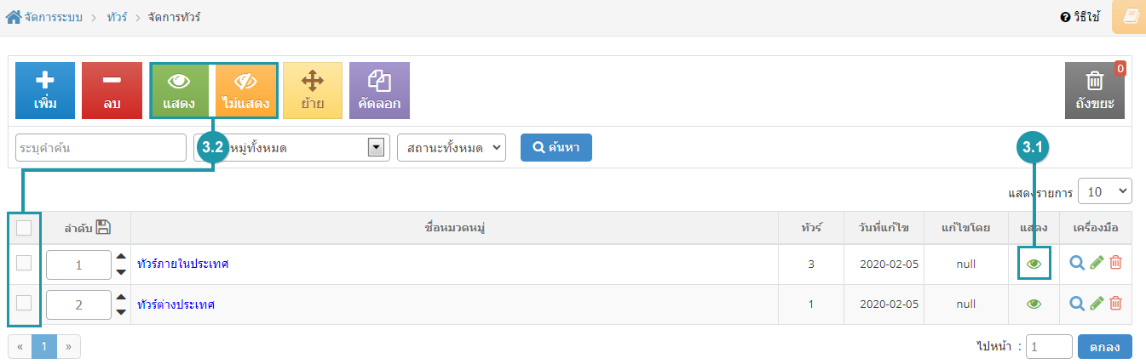Go to ทัวร์ in the breadcrumb

117,17
